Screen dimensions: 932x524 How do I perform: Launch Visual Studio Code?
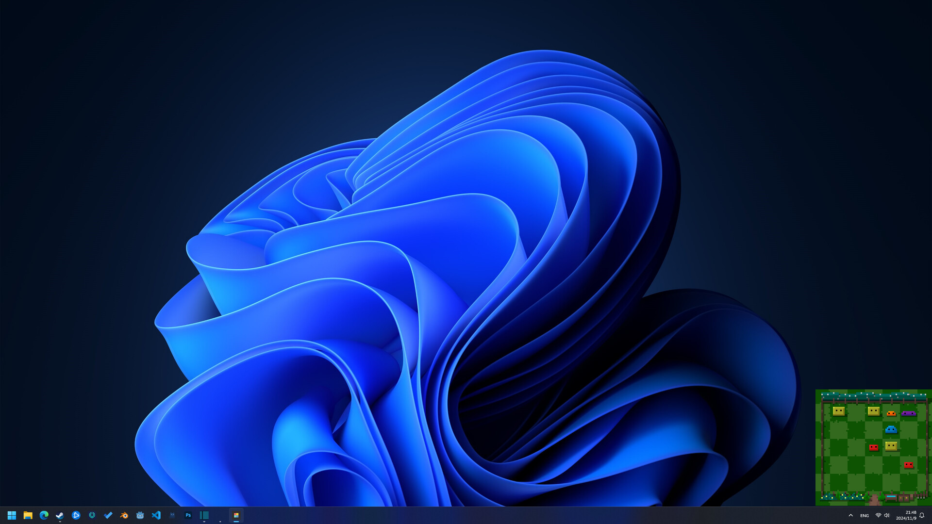(x=156, y=515)
